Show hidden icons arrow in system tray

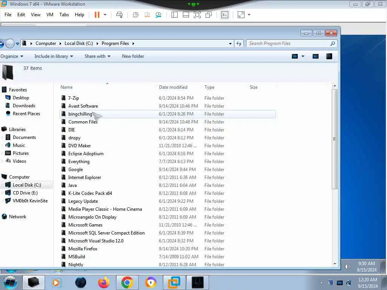point(321,283)
